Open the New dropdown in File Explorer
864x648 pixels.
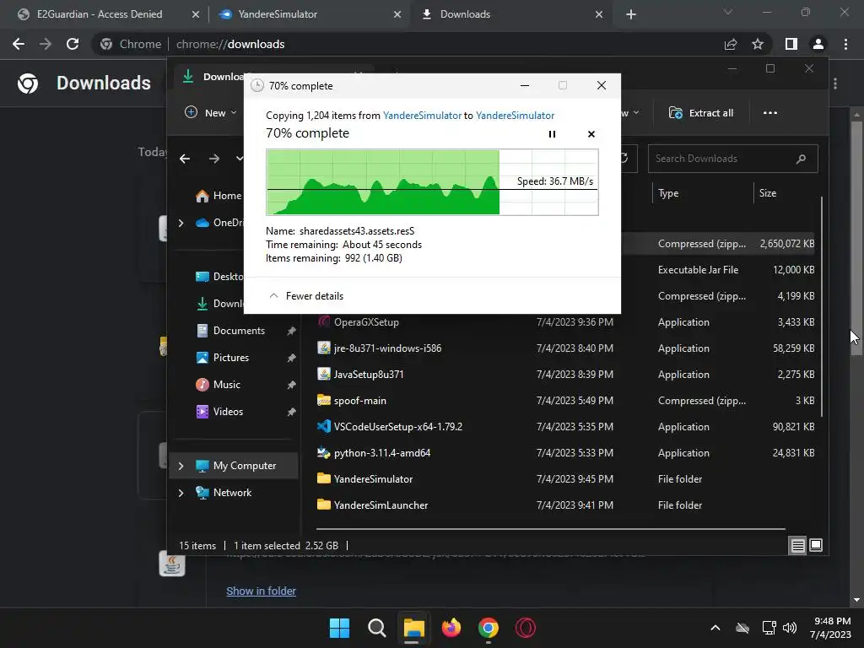210,113
